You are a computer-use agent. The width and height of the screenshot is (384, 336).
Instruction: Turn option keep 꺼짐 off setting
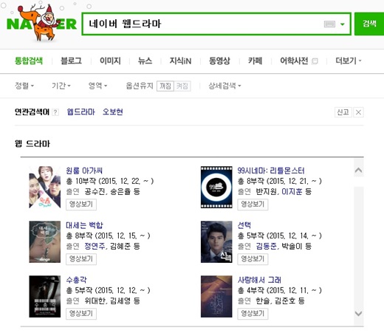tap(165, 86)
